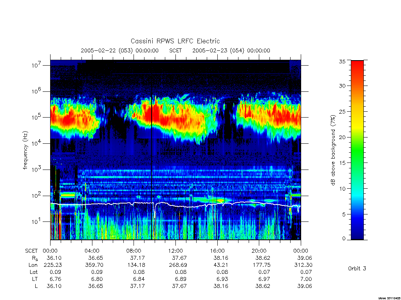Click the frequency tick label 10 to the 5
This screenshot has width=401, height=300.
coord(36,117)
